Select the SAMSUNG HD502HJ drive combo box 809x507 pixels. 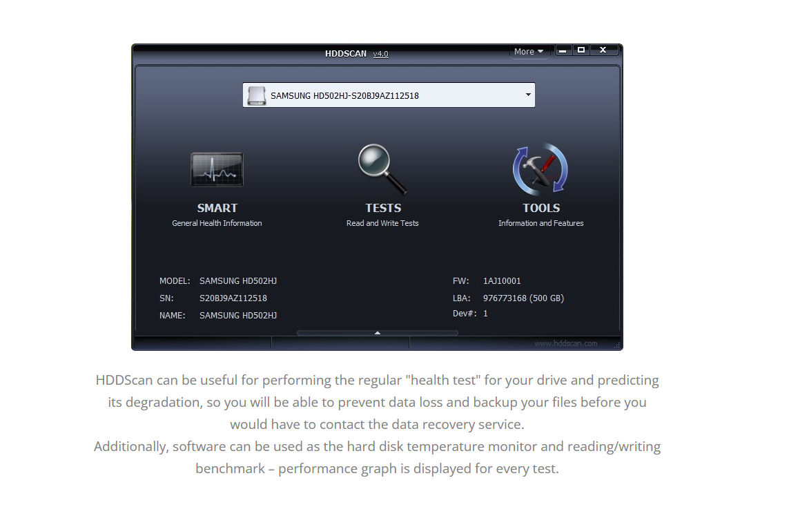tap(389, 95)
